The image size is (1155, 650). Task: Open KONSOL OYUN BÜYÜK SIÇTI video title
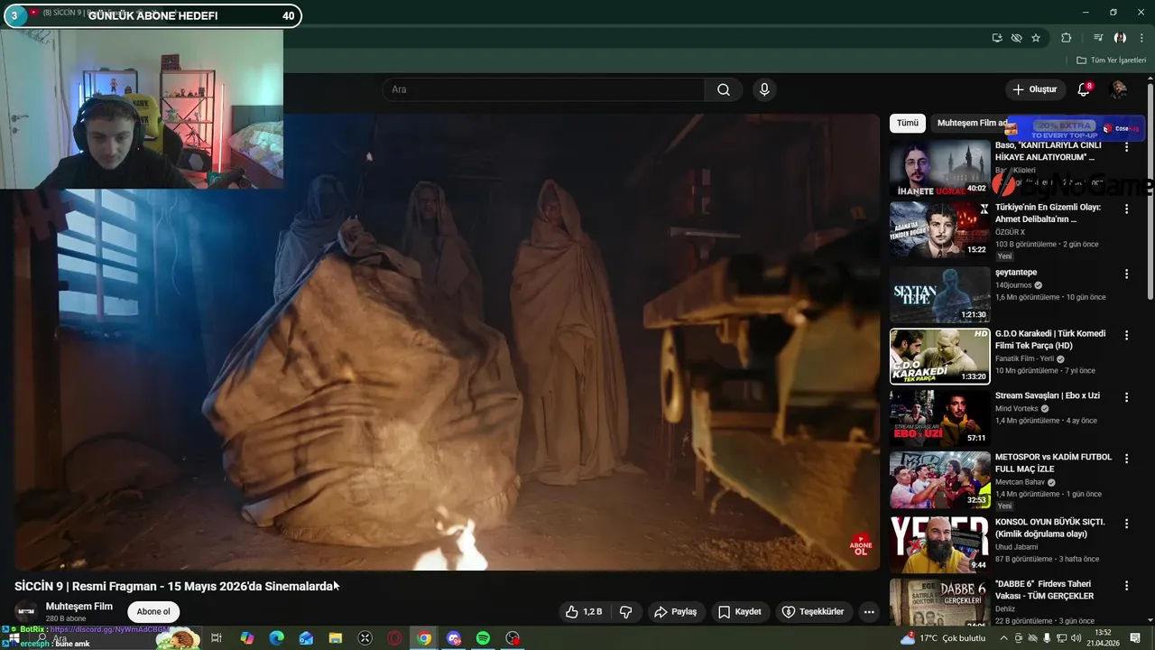1050,528
